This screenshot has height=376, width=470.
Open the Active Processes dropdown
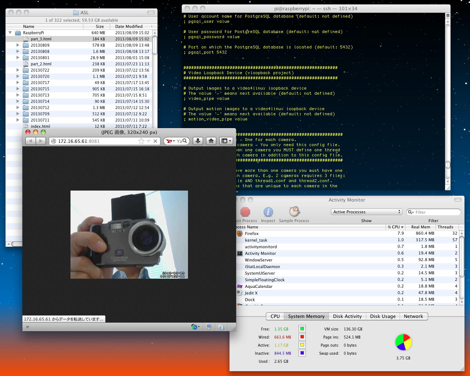pyautogui.click(x=366, y=212)
